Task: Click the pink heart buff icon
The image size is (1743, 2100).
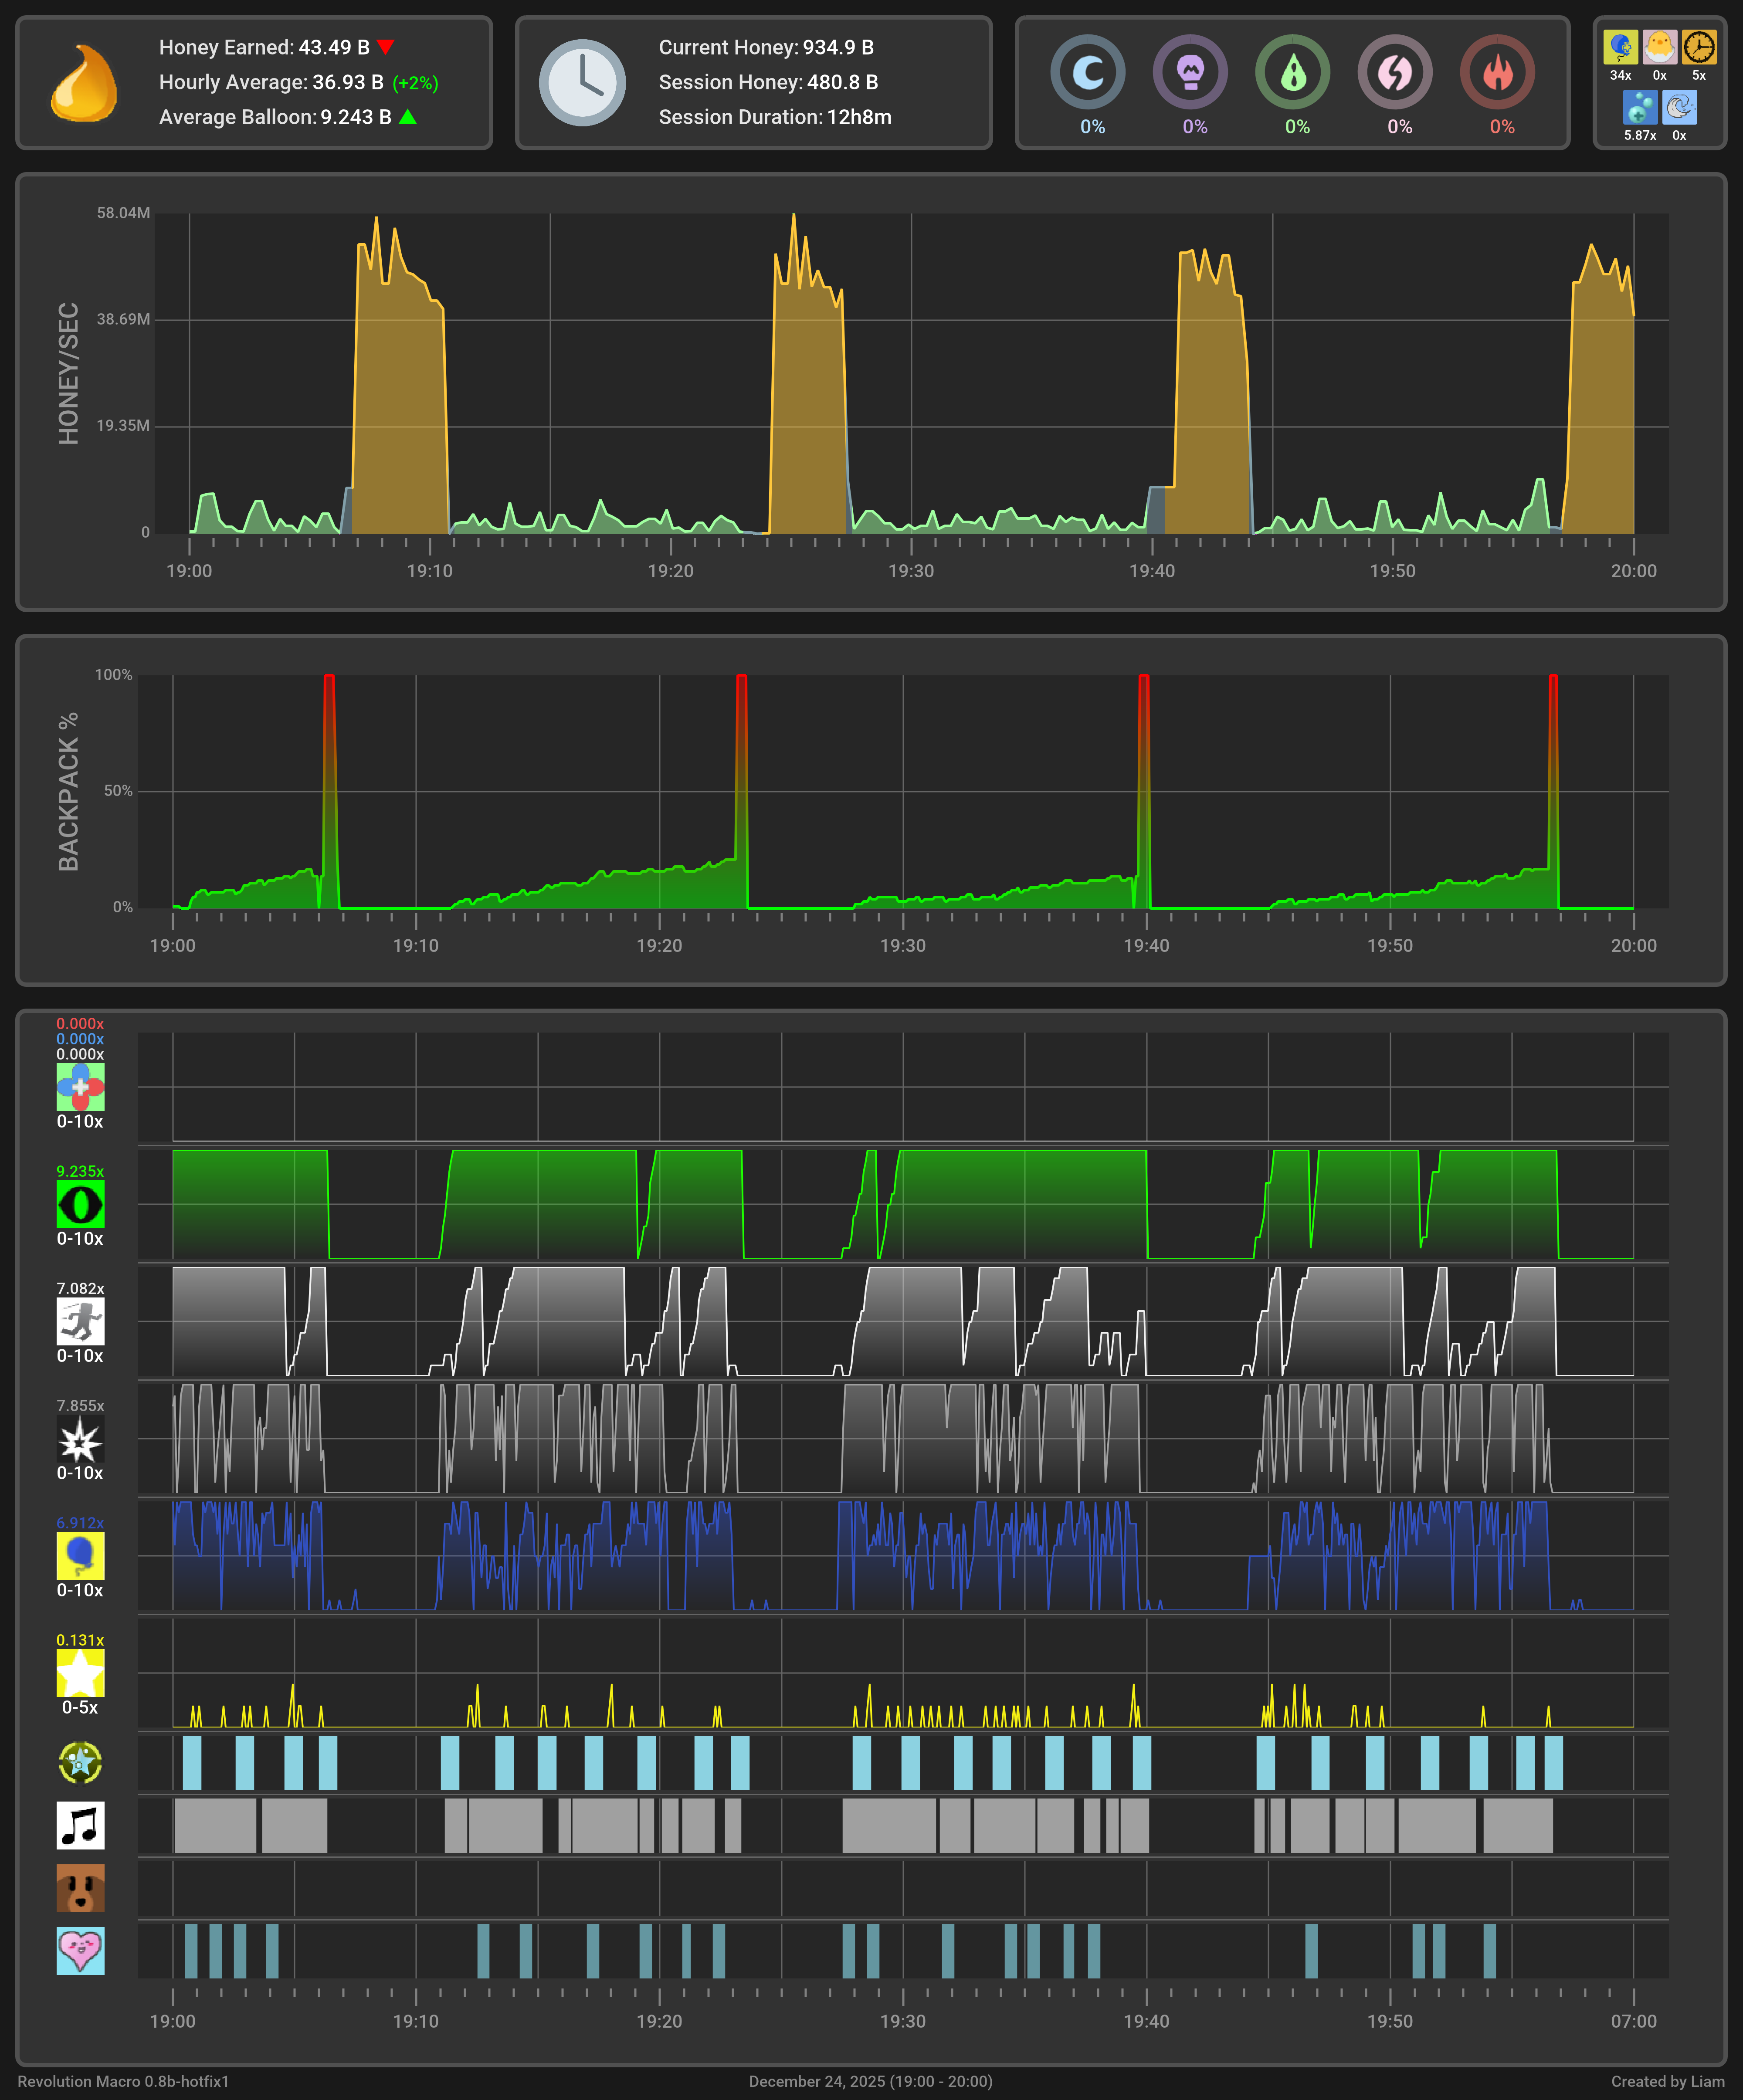Action: [80, 1950]
